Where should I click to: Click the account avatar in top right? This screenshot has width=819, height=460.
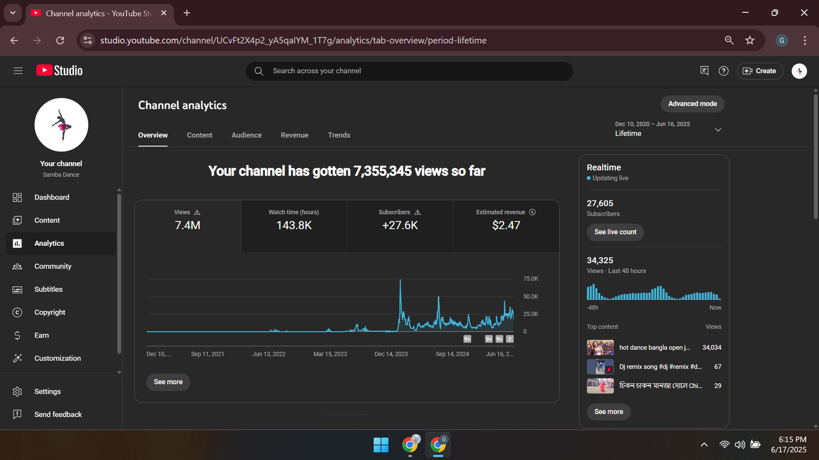tap(799, 71)
